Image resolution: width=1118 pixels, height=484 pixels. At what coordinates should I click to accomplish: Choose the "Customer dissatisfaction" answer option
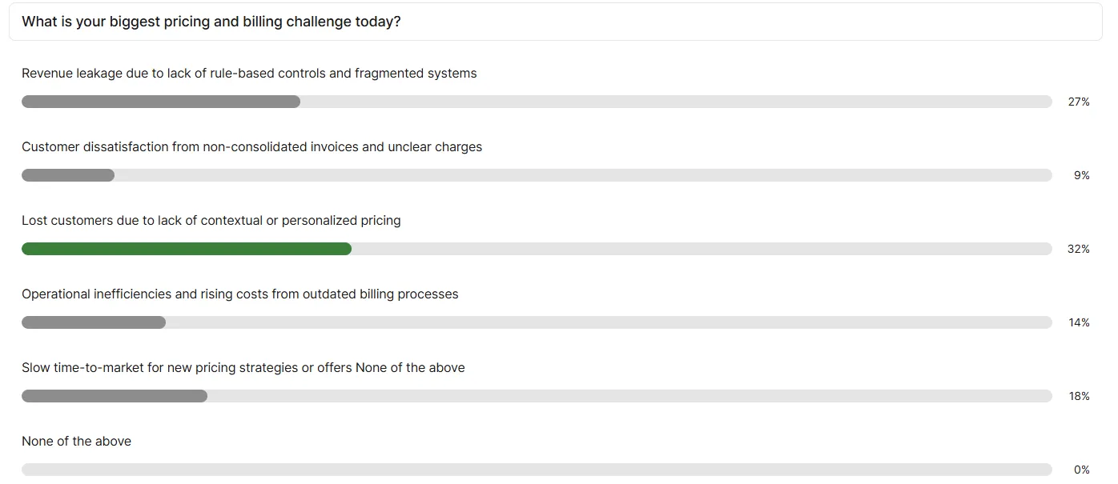point(251,146)
